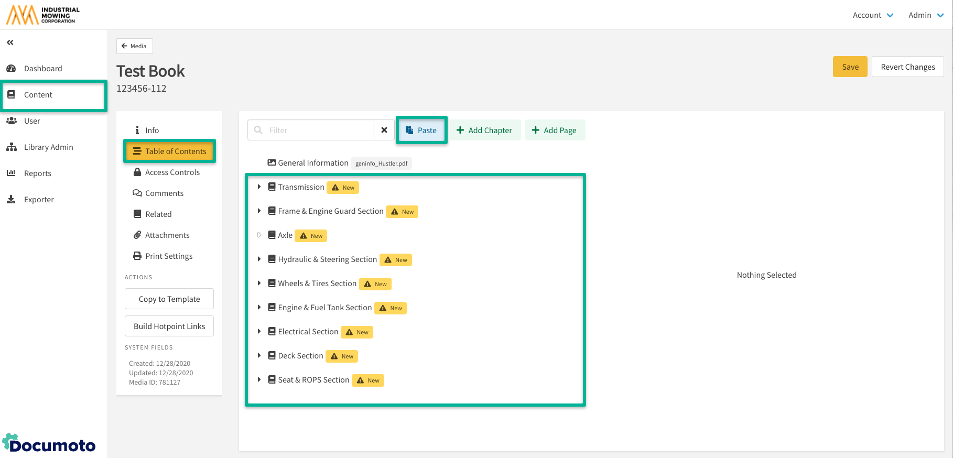
Task: Click the clear filter X icon
Action: pyautogui.click(x=384, y=130)
